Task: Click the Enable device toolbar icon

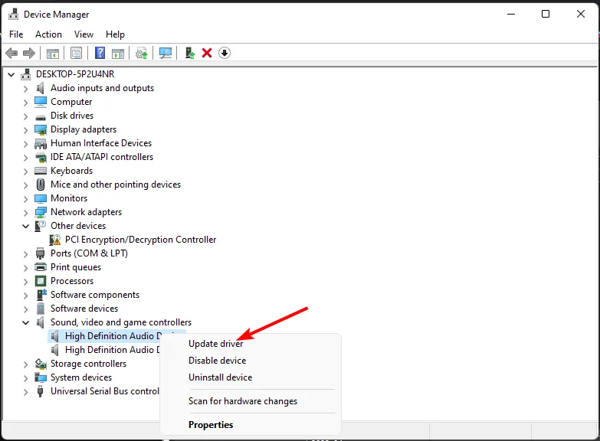Action: (x=190, y=53)
